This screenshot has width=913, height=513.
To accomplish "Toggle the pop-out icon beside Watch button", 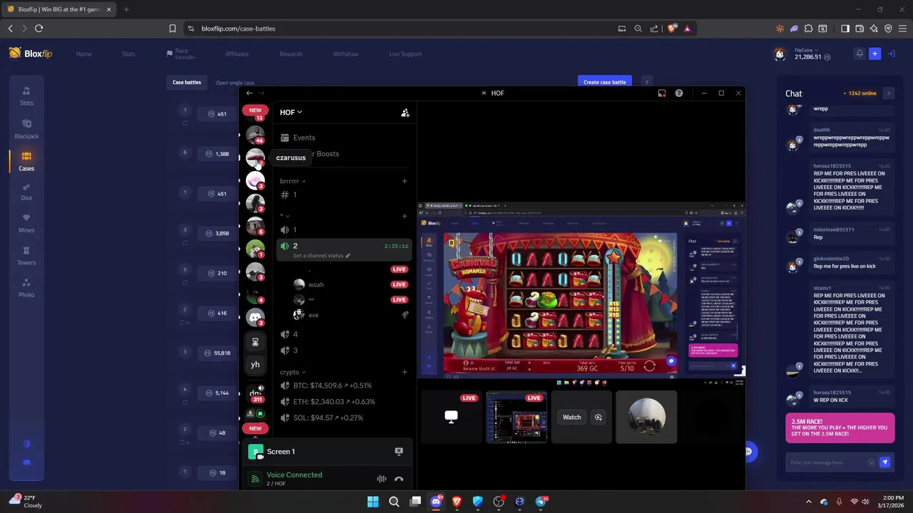I will tap(598, 418).
